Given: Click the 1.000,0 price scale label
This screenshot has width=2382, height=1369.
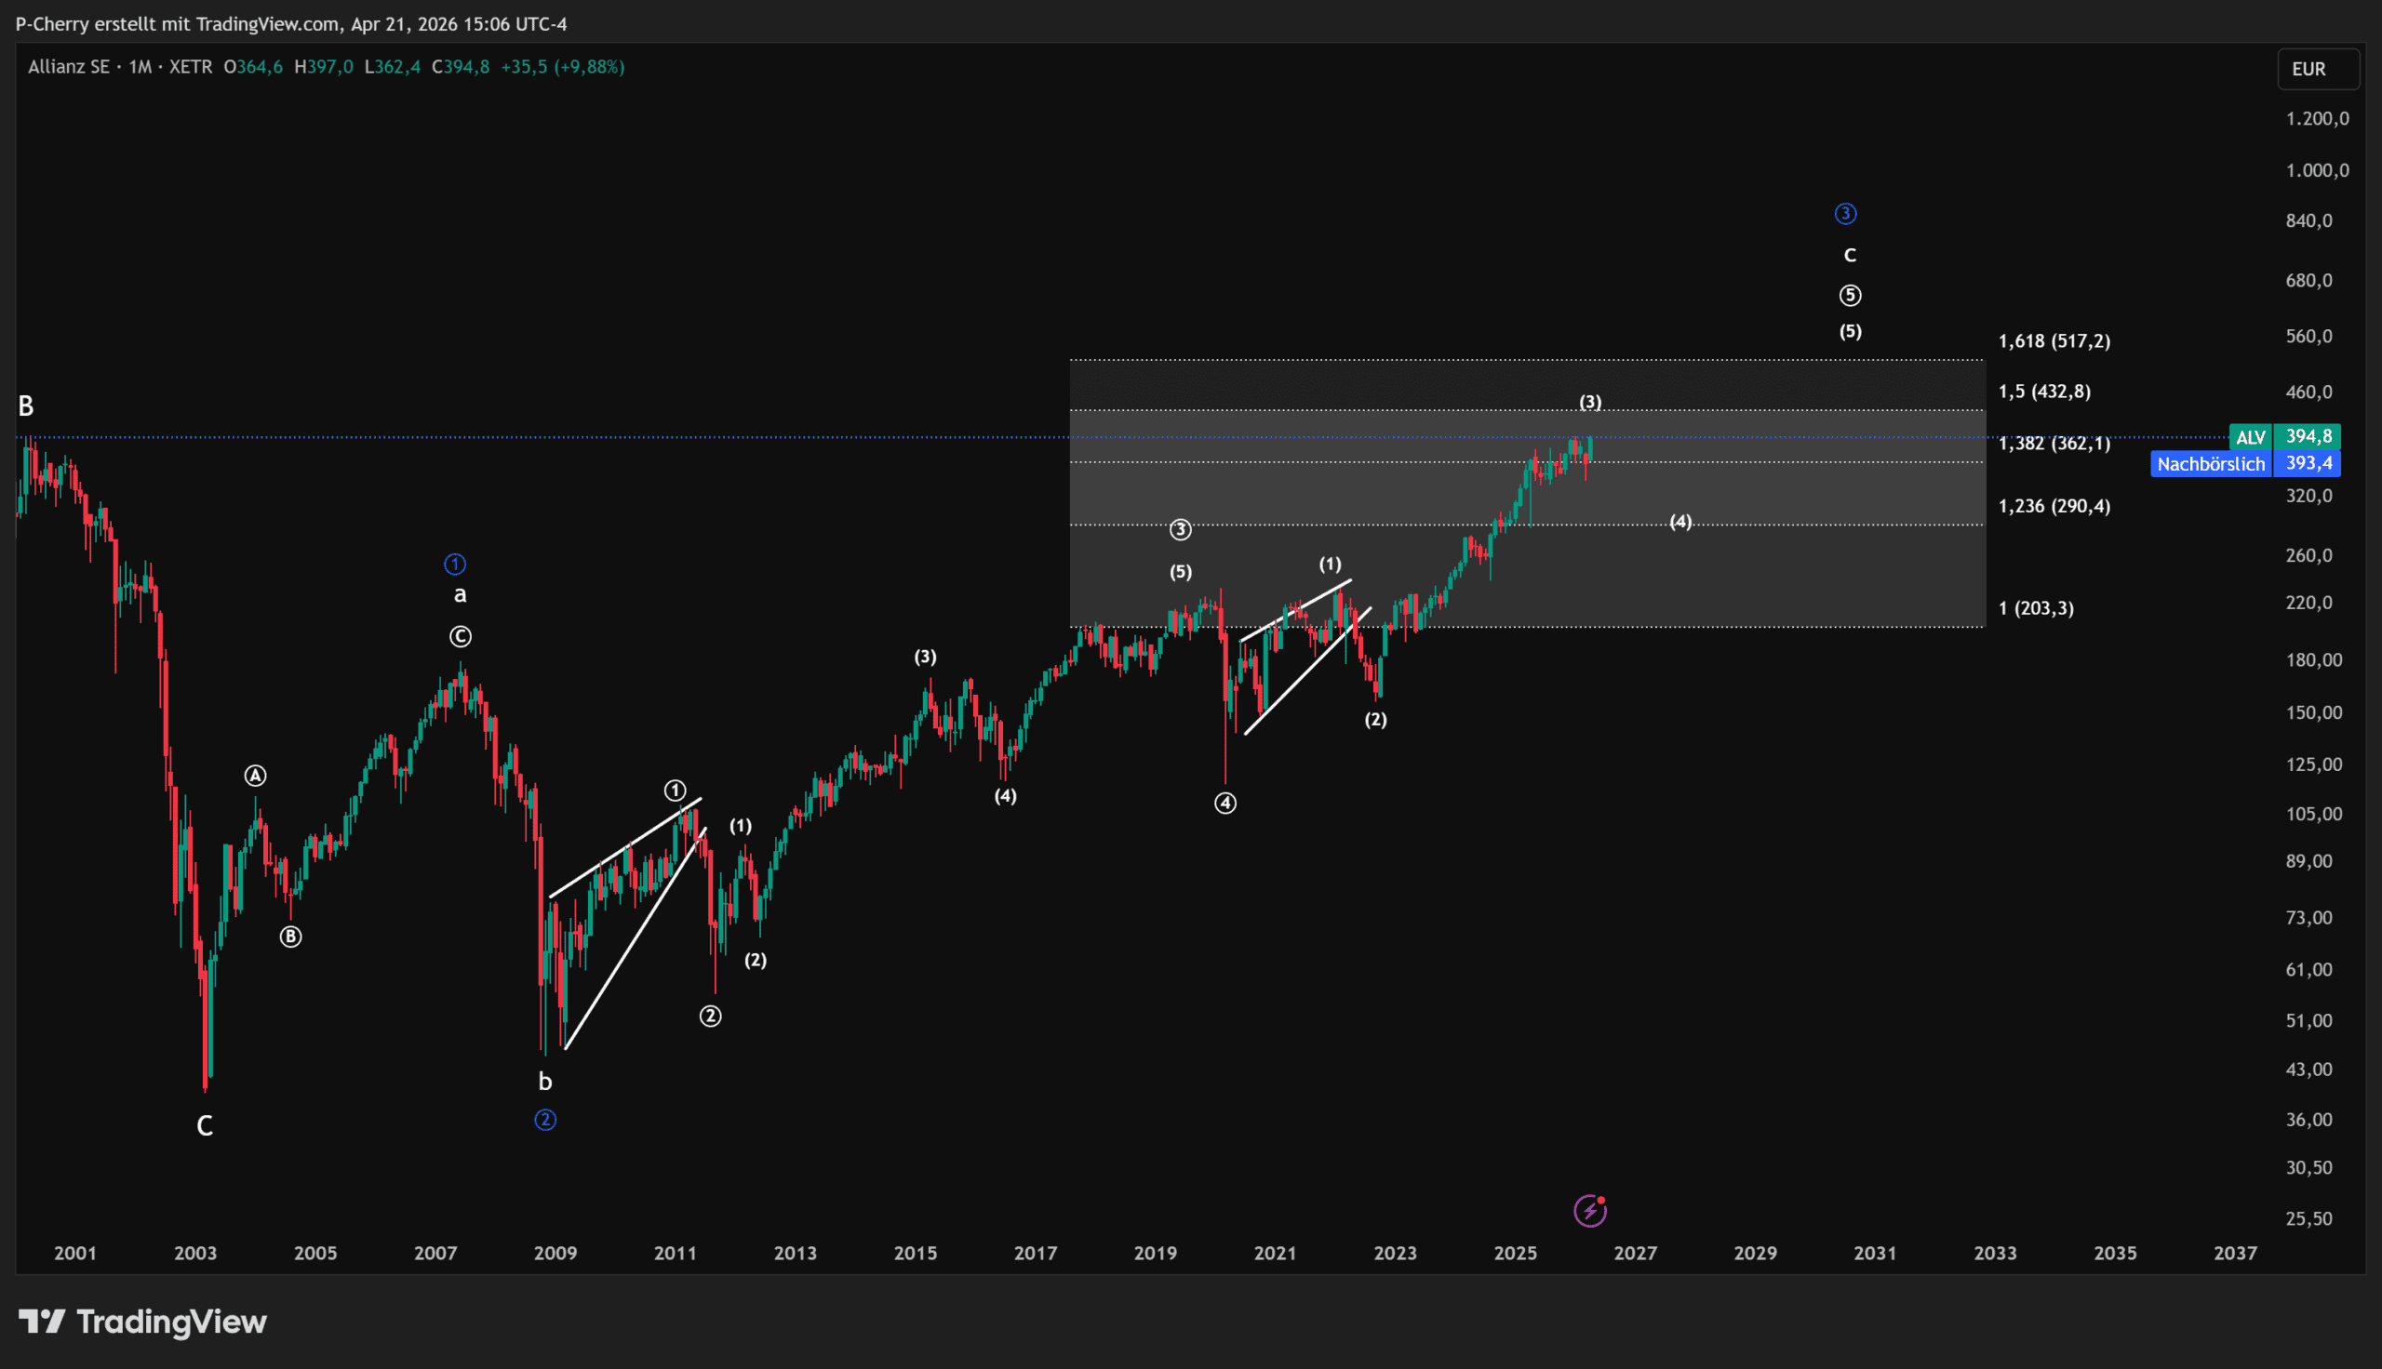Looking at the screenshot, I should 2317,170.
